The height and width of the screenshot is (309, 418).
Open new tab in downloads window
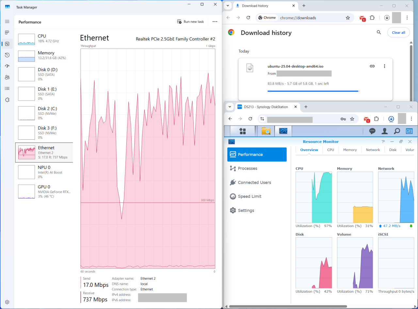(x=304, y=6)
